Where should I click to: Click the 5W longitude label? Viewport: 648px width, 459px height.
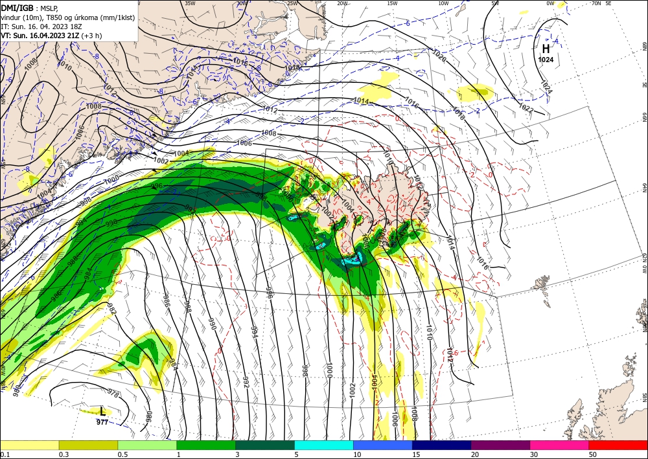pos(495,3)
